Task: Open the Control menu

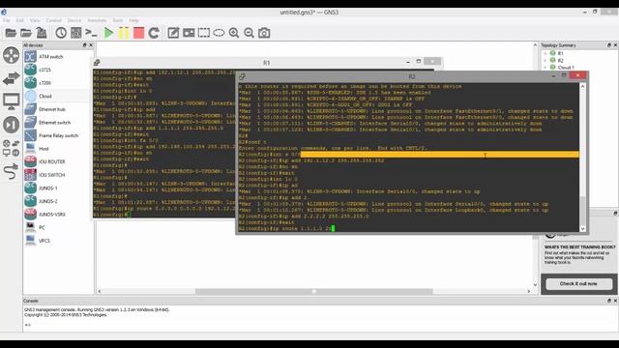Action: pos(54,20)
